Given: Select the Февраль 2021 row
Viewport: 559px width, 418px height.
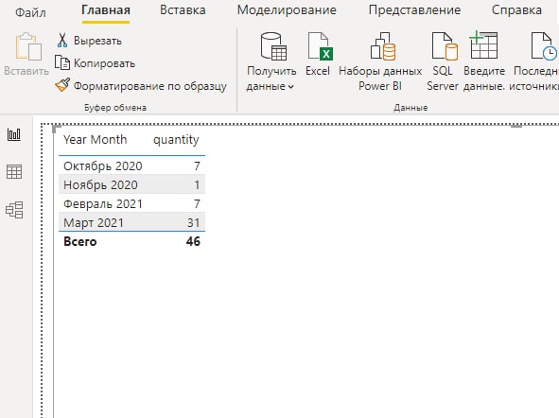Looking at the screenshot, I should (x=131, y=203).
